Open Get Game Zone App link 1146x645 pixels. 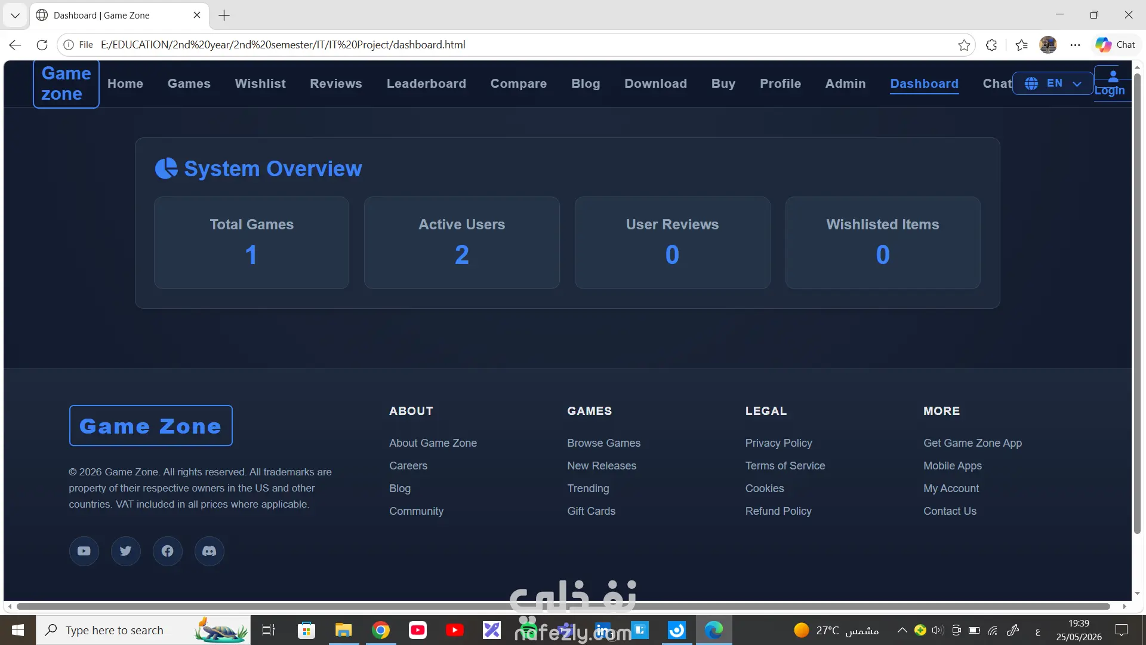[x=972, y=443]
